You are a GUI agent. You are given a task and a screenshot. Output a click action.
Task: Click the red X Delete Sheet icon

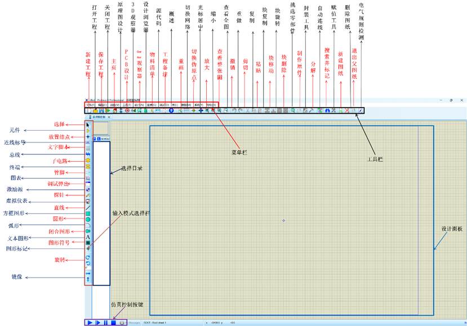(x=347, y=110)
